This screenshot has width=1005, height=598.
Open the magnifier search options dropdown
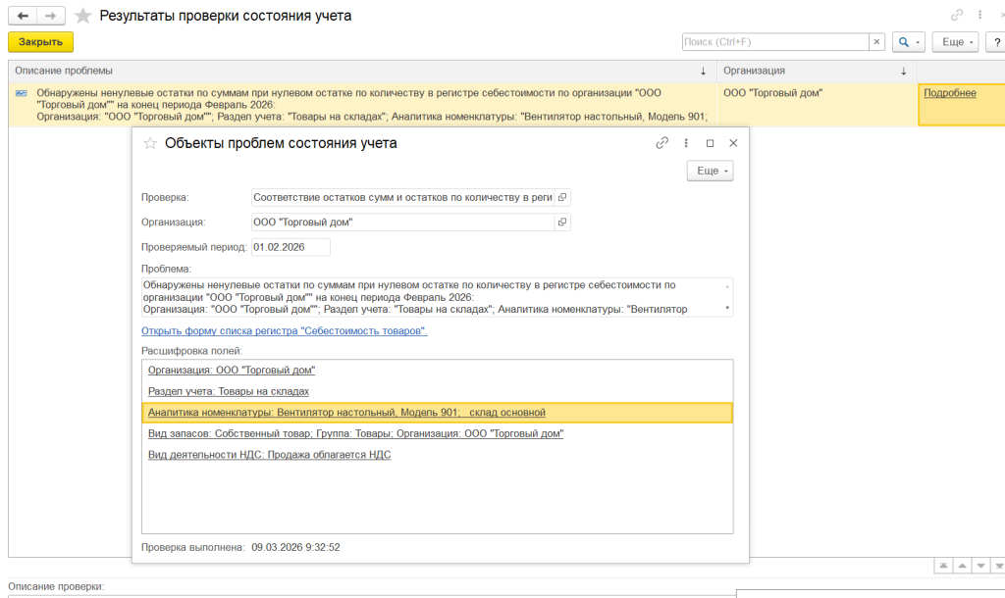coord(908,42)
